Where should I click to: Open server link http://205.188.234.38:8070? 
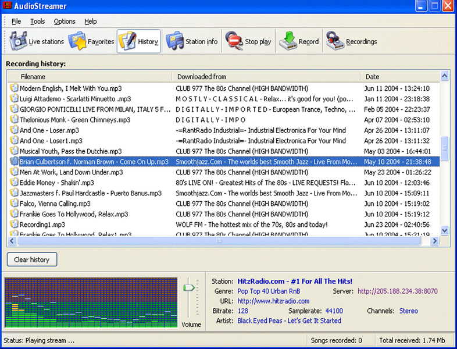[398, 291]
